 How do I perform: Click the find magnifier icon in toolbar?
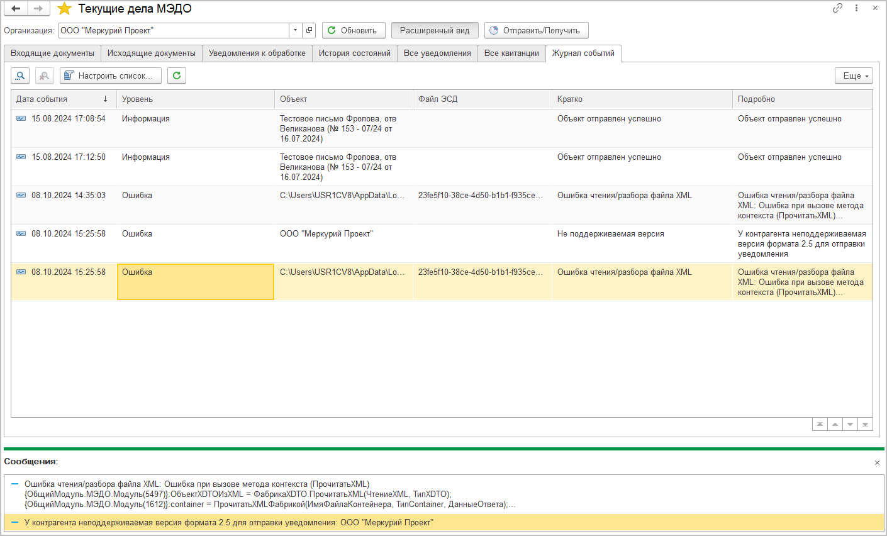pyautogui.click(x=20, y=75)
